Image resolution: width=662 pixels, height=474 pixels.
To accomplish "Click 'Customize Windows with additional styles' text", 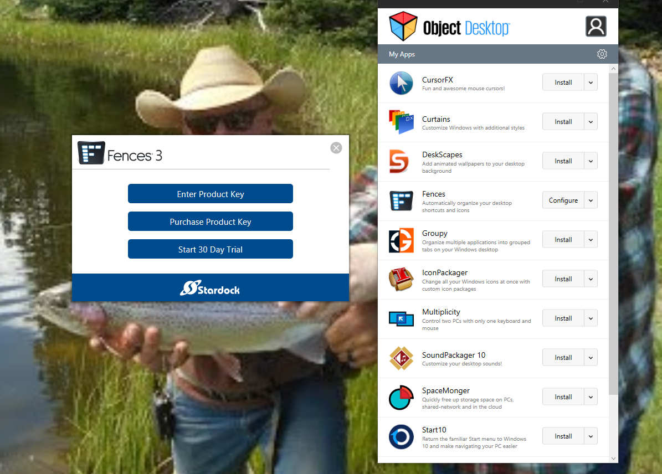I will 473,128.
